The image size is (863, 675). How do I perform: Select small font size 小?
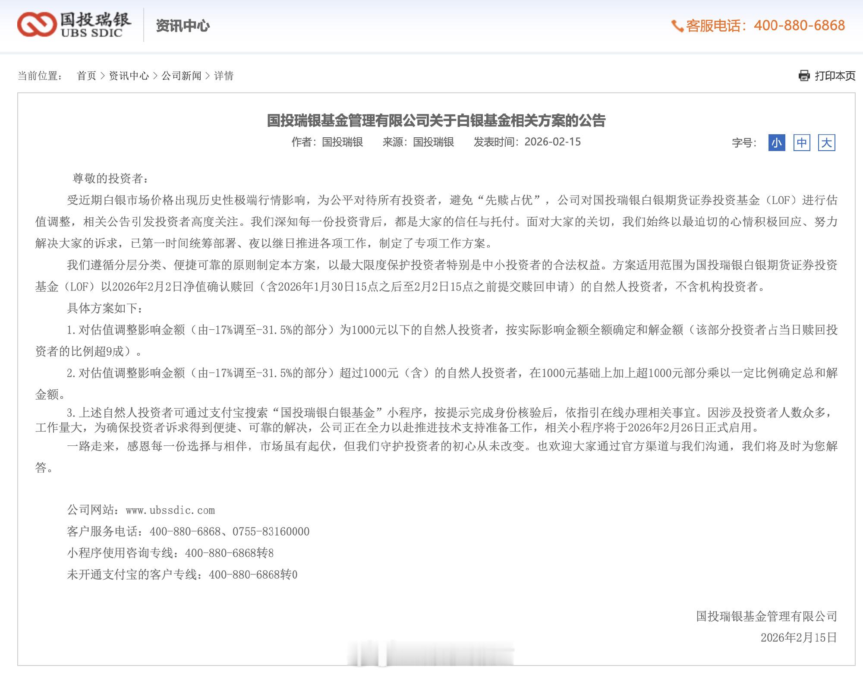(776, 143)
